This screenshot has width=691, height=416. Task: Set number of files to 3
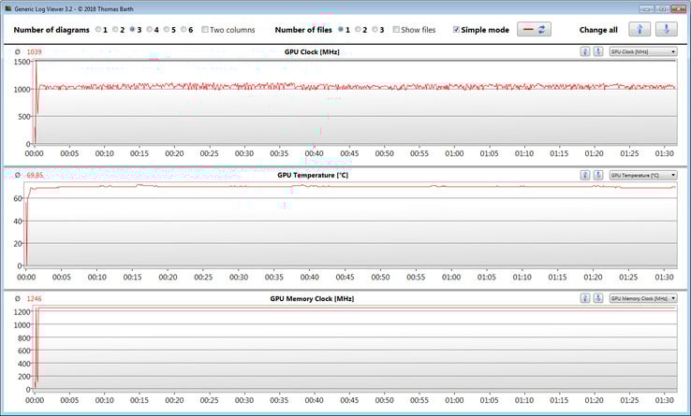[375, 30]
